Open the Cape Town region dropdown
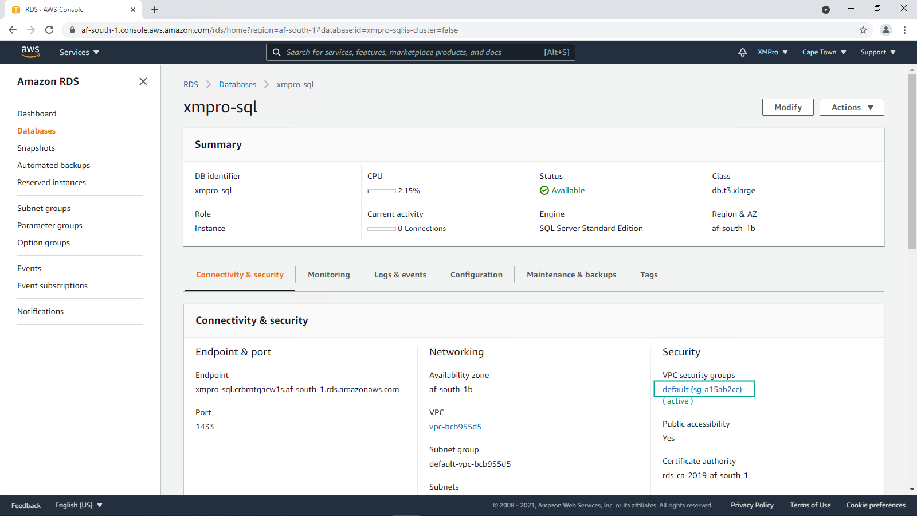The image size is (917, 516). [824, 52]
